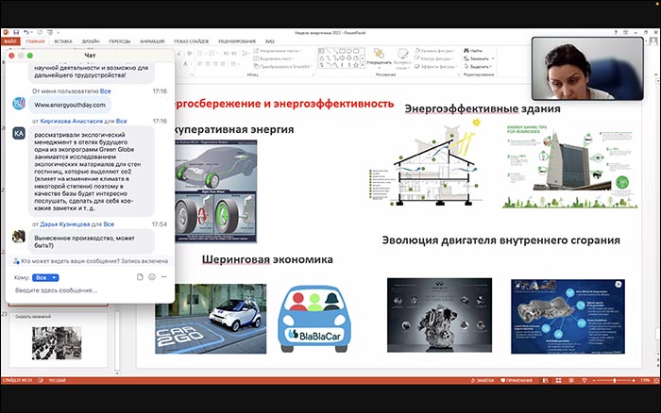Viewport: 661px width, 413px height.
Task: Click the file attachment icon in chat
Action: click(139, 277)
